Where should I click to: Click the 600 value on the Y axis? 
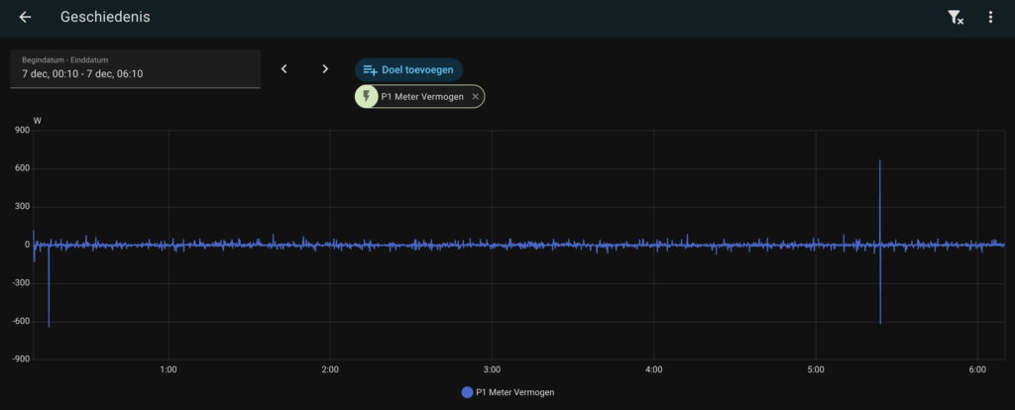[20, 168]
